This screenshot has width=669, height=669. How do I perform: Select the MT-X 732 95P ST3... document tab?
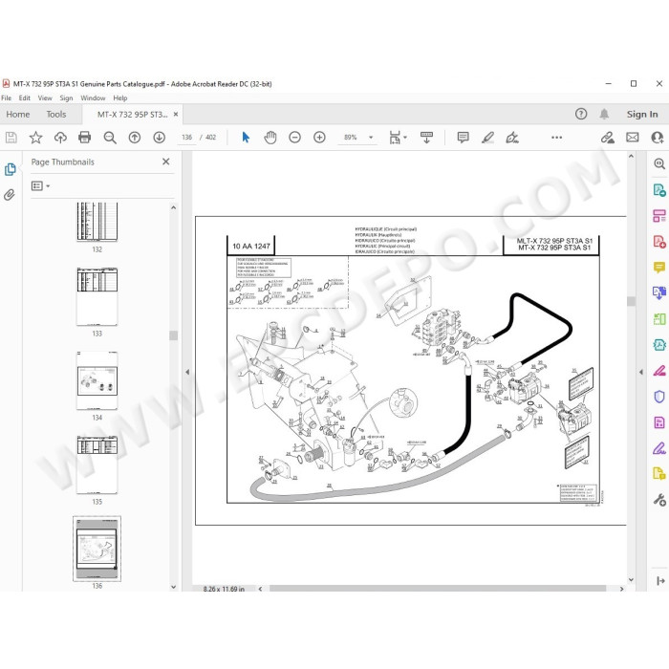click(x=132, y=115)
